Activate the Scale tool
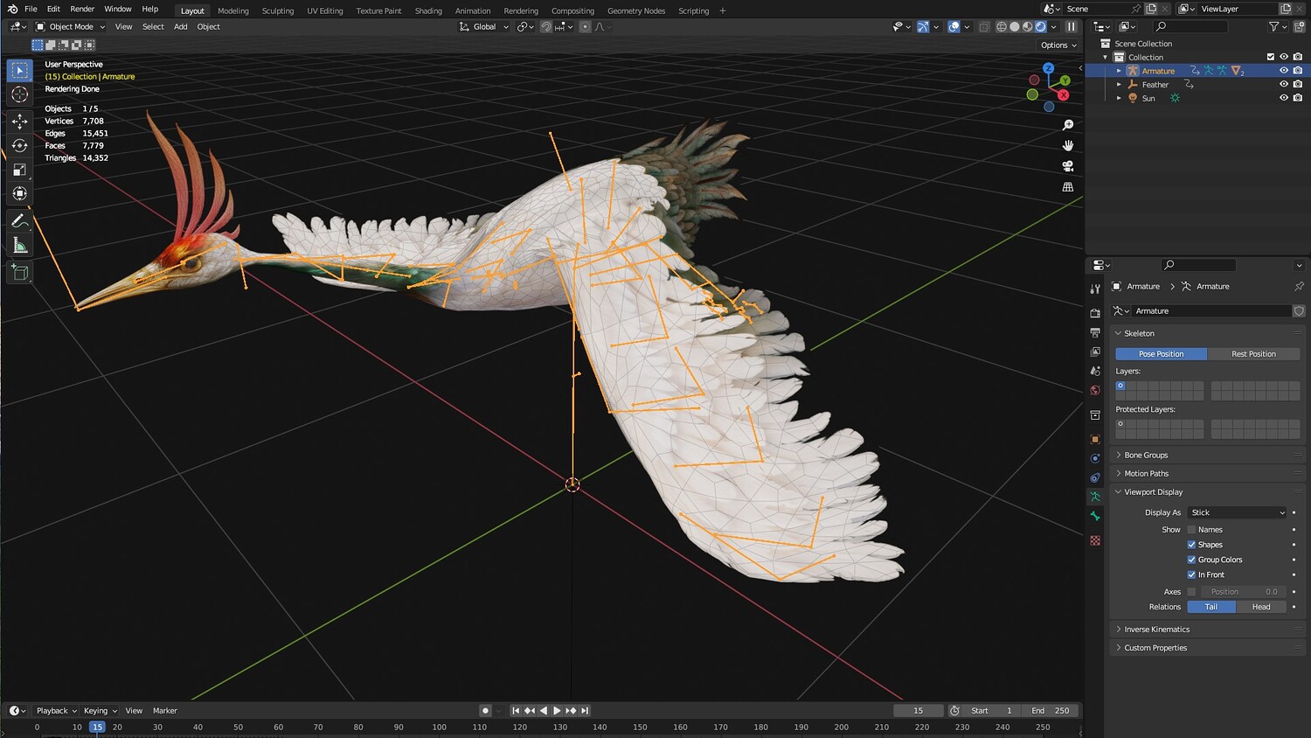This screenshot has width=1311, height=738. pyautogui.click(x=19, y=170)
